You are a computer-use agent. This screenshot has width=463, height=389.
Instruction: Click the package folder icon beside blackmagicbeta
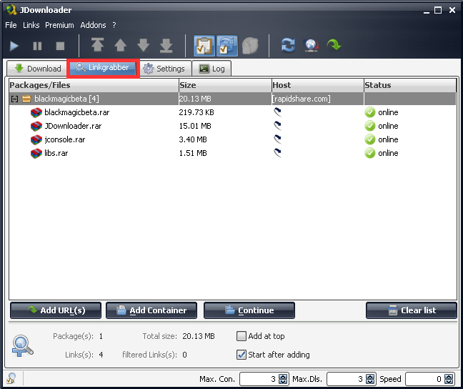[x=26, y=99]
